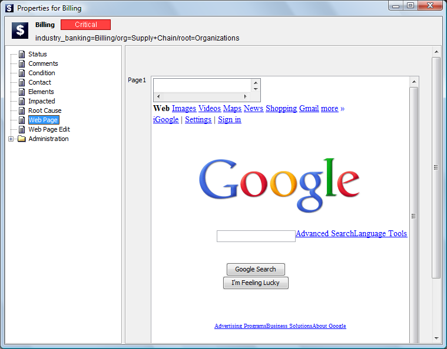Click outer panel vertical scrollbar thumb
Viewport: 447px width, 349px height.
tap(436, 167)
